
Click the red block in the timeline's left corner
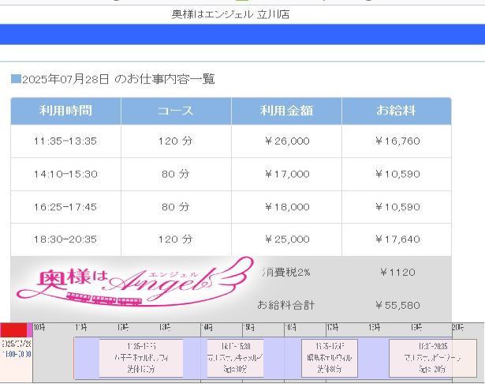tap(13, 330)
